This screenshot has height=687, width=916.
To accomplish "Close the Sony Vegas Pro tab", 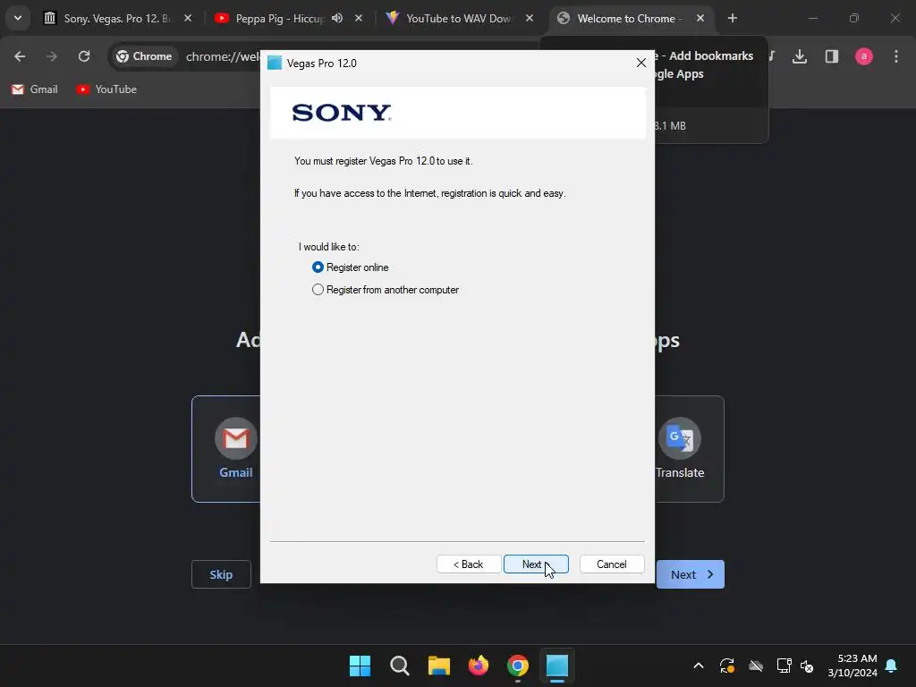I will (x=188, y=18).
